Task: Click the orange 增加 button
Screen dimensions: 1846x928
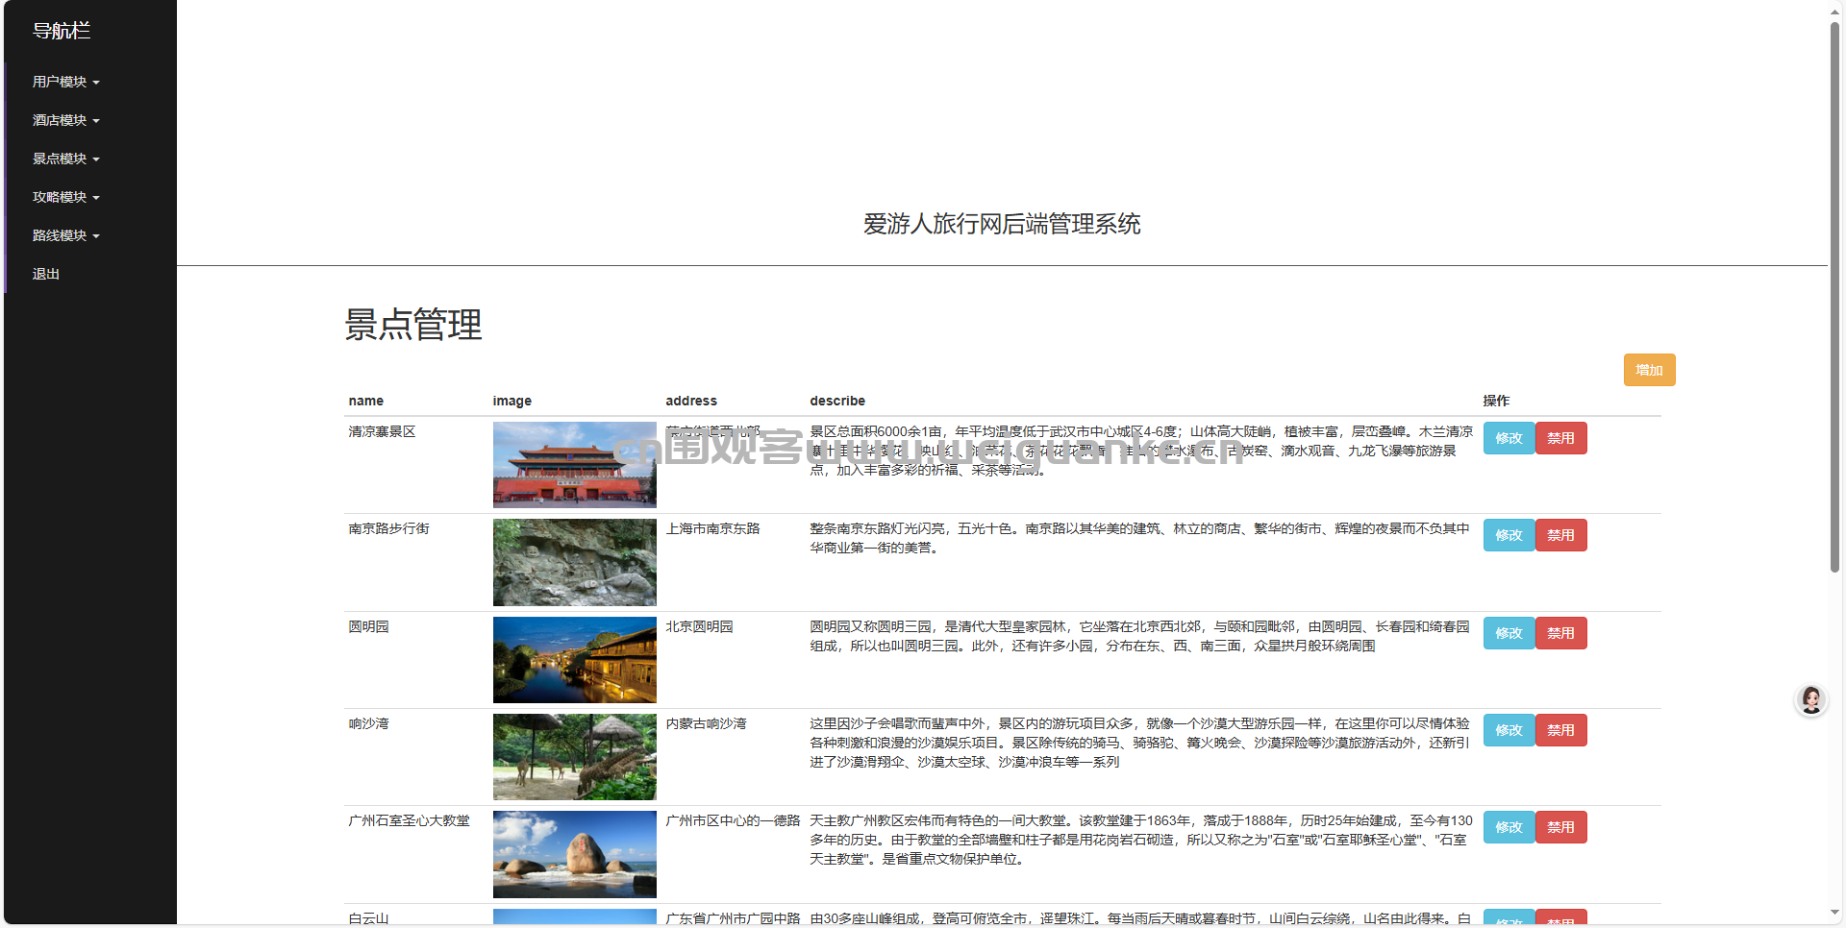Action: point(1649,370)
